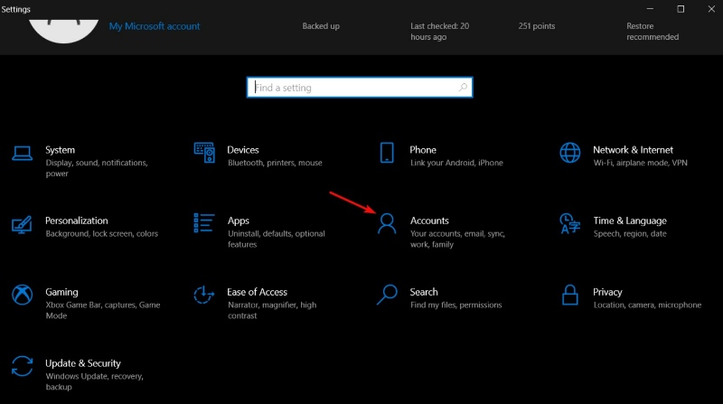Select the Search category heading
Screen dimensions: 723x404
click(424, 292)
